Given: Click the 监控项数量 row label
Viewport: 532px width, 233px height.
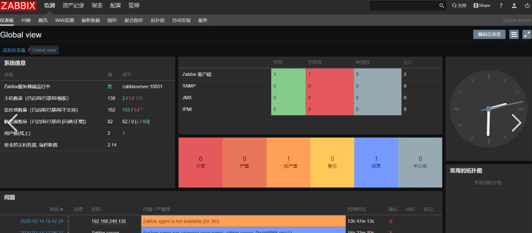Looking at the screenshot, I should click(x=41, y=110).
